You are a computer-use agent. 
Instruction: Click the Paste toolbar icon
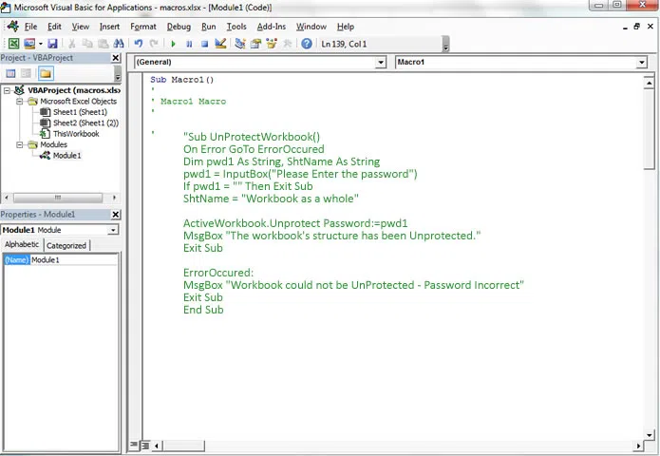pyautogui.click(x=104, y=44)
